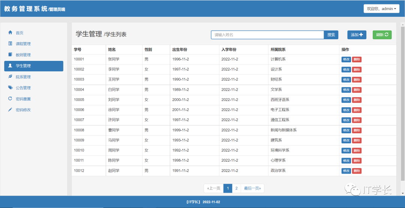This screenshot has width=405, height=208.
Task: Click 删除 for 曹同学 row
Action: [357, 130]
